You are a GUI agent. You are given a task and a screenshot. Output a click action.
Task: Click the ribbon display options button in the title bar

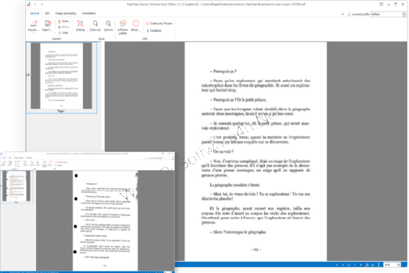381,4
